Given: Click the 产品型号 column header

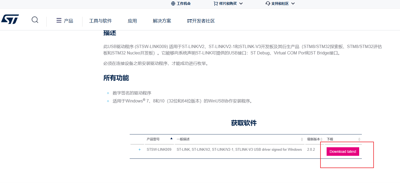Looking at the screenshot, I should [x=153, y=139].
